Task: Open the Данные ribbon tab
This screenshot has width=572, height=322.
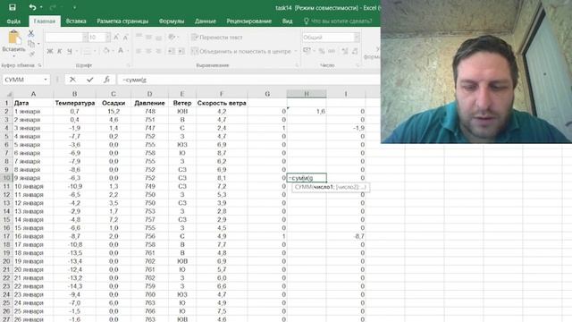Action: click(x=206, y=21)
